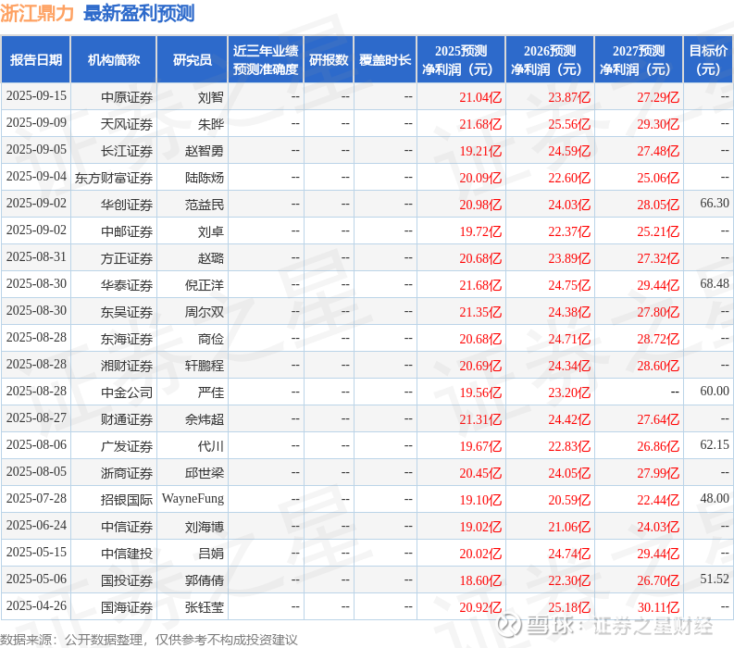734x648 pixels.
Task: Click the 目标价 column header
Action: (708, 59)
